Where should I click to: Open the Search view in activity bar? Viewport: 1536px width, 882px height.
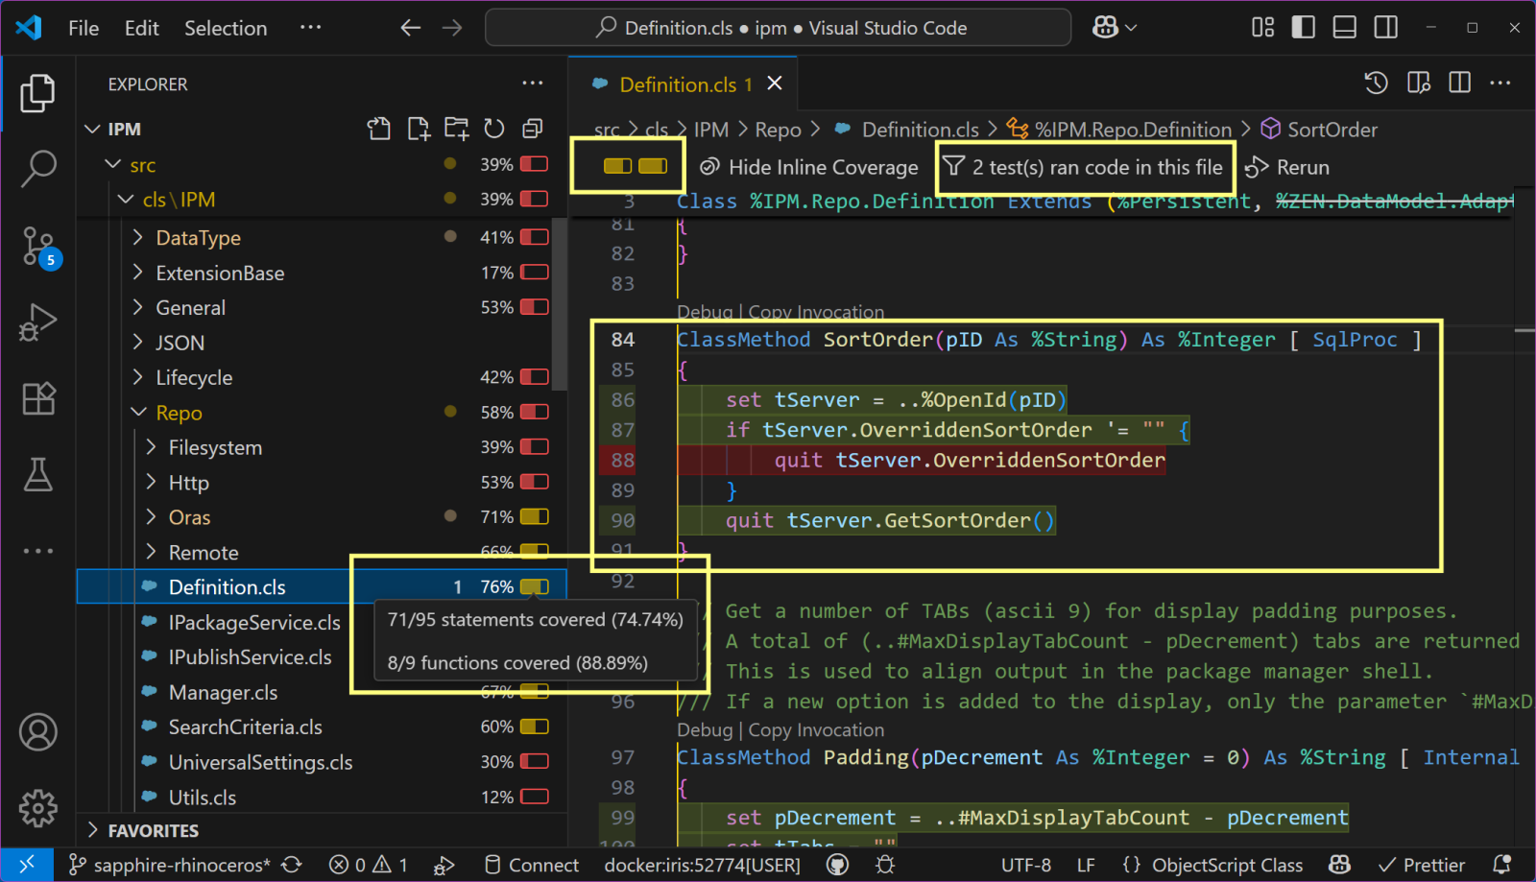coord(38,169)
